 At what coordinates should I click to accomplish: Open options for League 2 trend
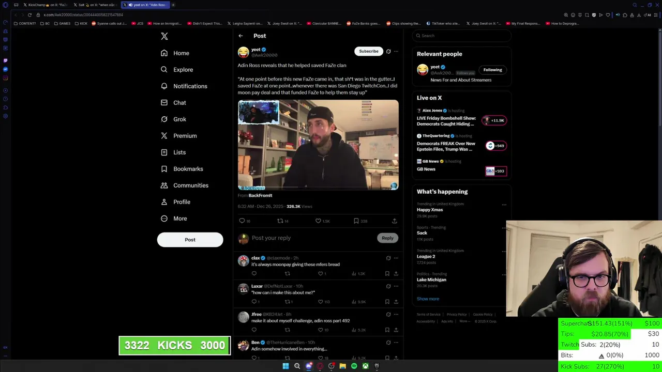pos(504,252)
